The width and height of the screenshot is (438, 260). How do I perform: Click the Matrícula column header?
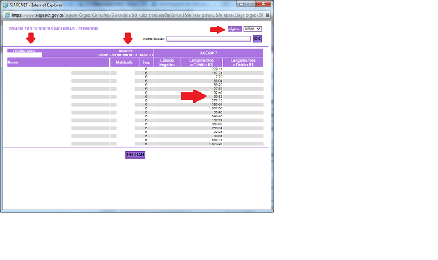pos(124,62)
